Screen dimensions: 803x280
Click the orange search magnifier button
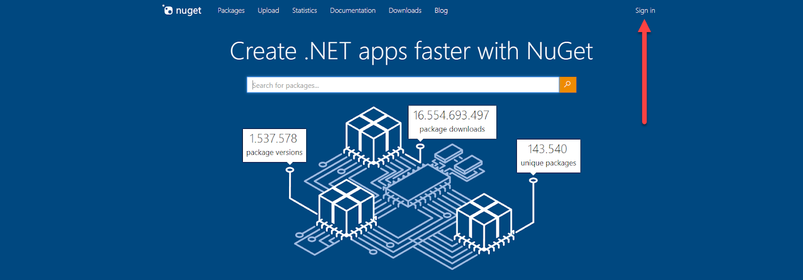pos(568,85)
